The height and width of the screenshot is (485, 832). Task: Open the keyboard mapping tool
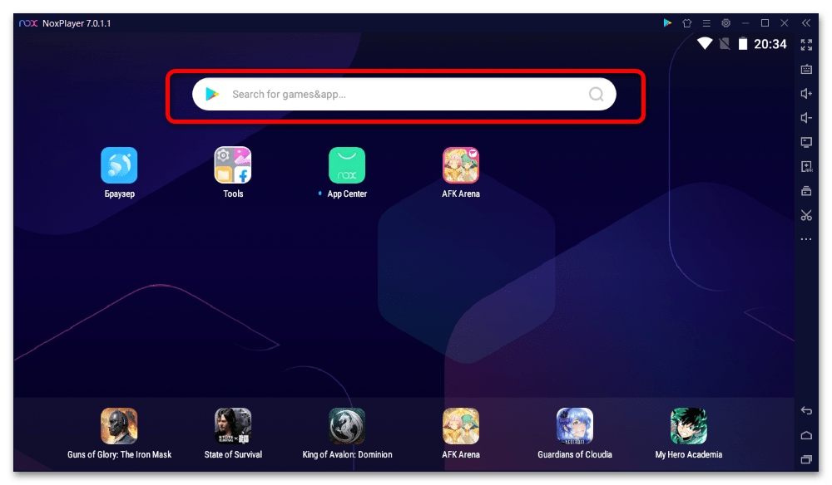tap(806, 69)
